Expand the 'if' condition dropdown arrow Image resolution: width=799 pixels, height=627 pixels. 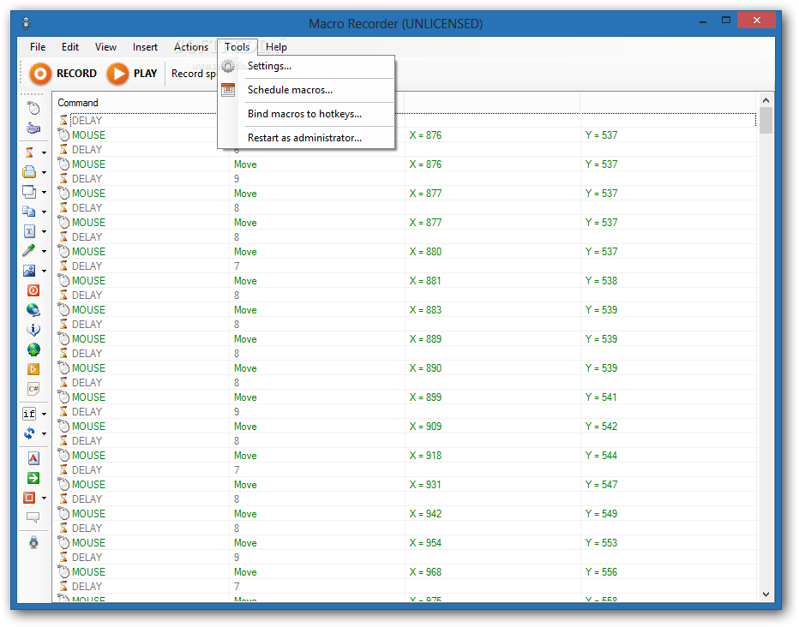[44, 415]
